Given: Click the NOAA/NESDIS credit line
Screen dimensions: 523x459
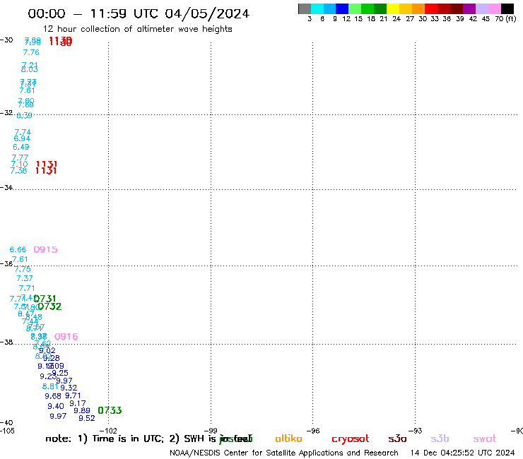Looking at the screenshot, I should coord(284,453).
